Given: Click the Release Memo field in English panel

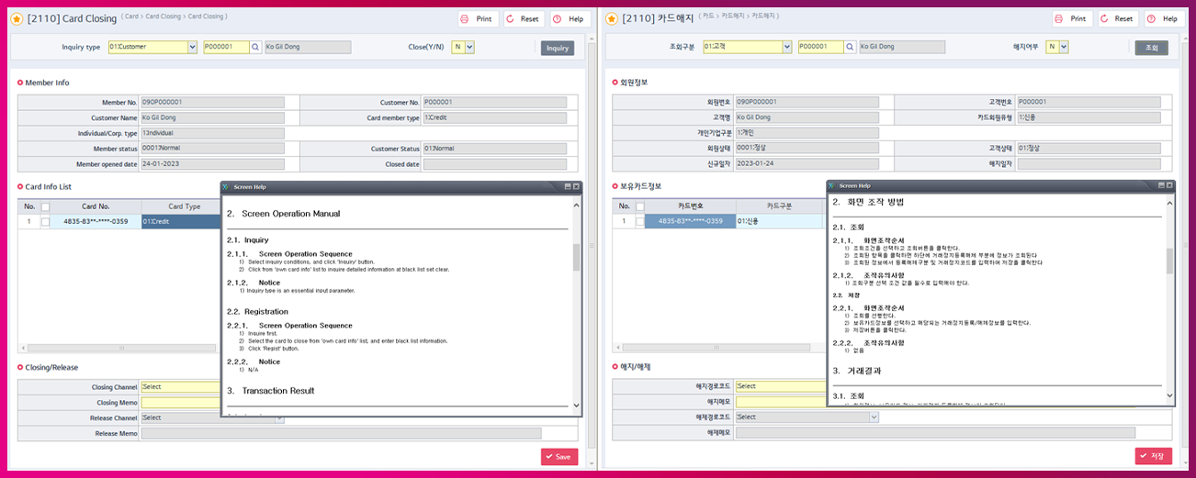Looking at the screenshot, I should (x=340, y=433).
